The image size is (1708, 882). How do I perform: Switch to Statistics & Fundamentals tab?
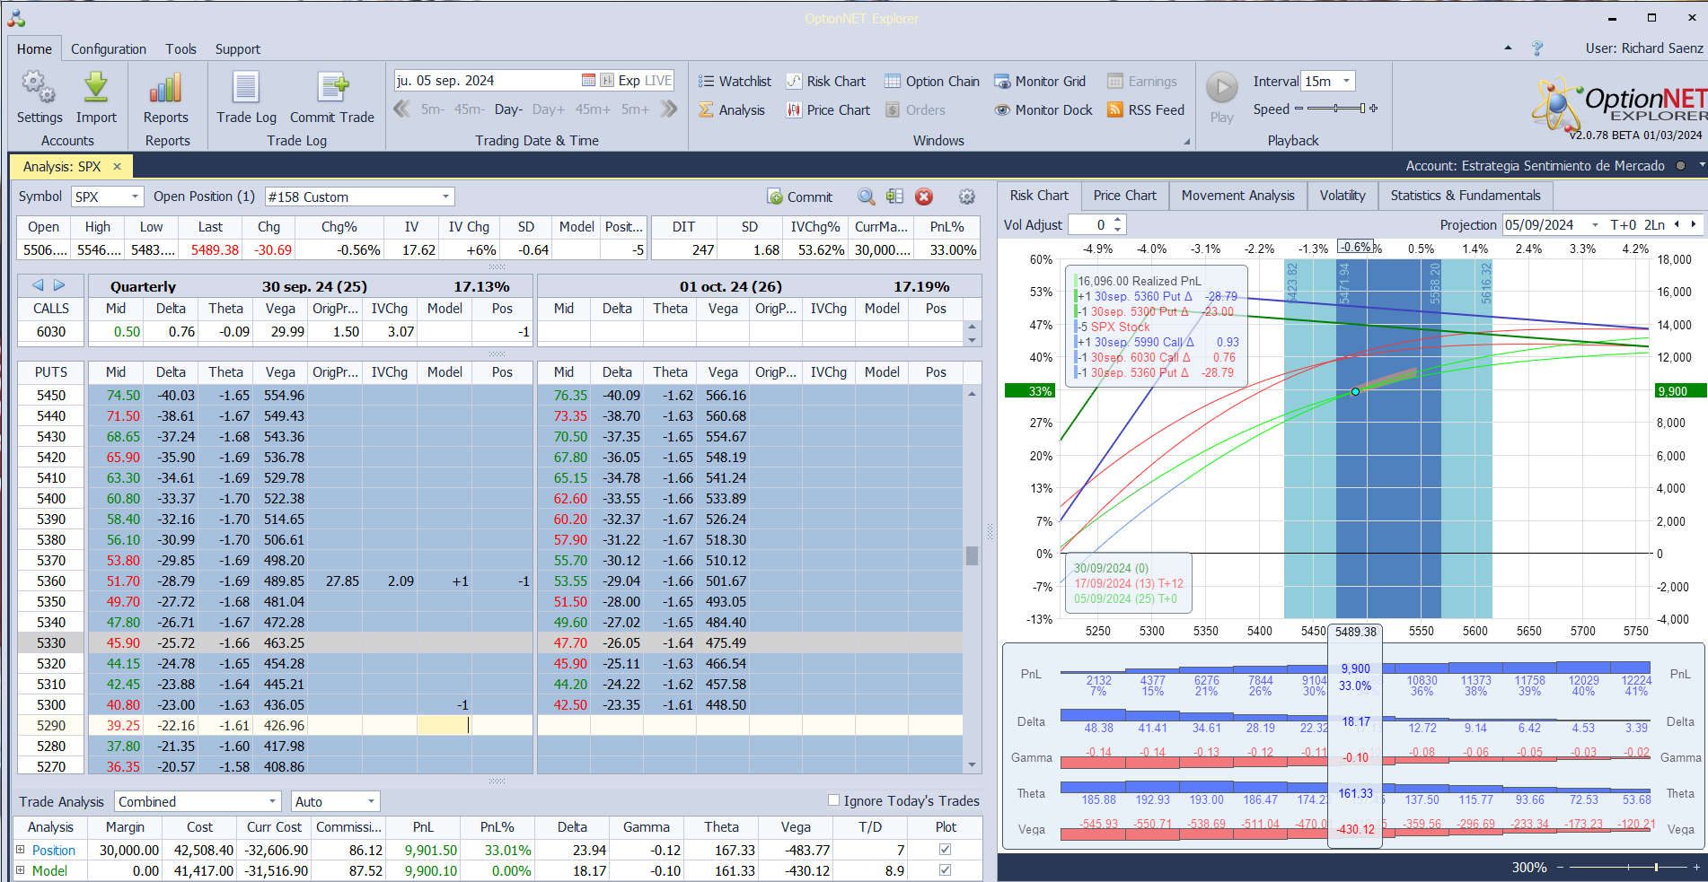point(1466,196)
